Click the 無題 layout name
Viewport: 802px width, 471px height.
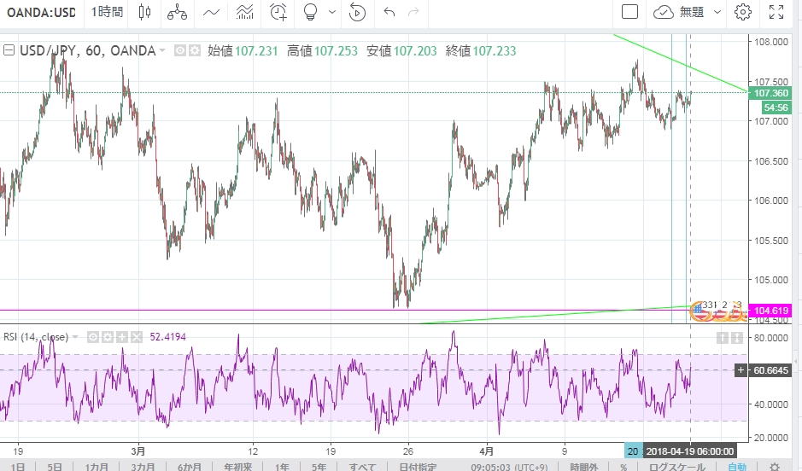point(692,12)
